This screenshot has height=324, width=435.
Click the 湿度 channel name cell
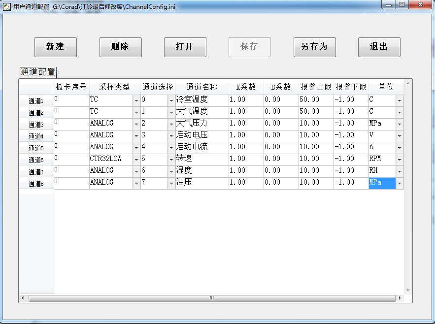click(202, 171)
